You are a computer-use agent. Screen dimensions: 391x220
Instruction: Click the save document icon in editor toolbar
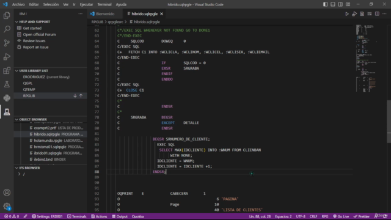[362, 14]
